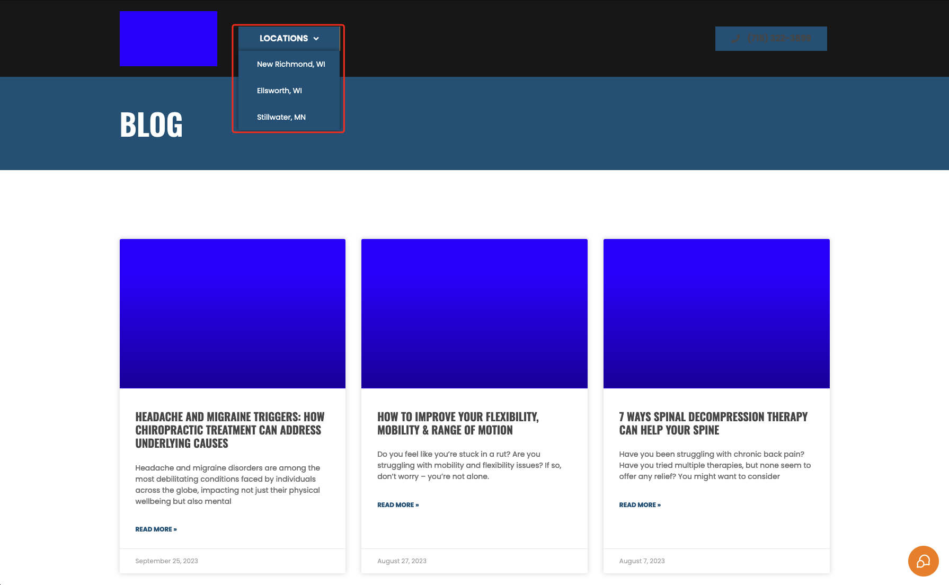Click the phone icon in header button
The height and width of the screenshot is (585, 949).
735,39
